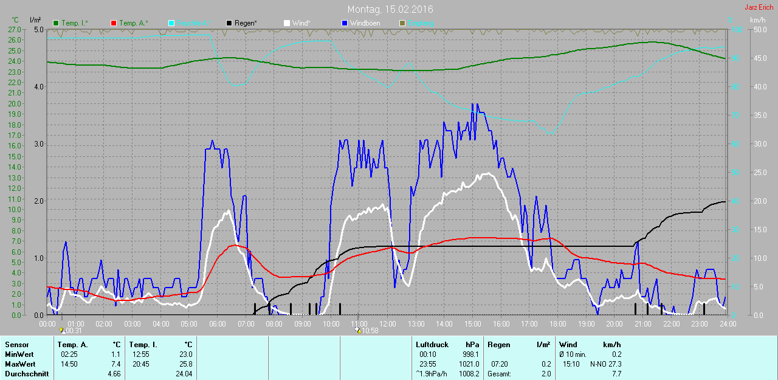The image size is (778, 380).
Task: Click the 10:58 marker icon below the time axis
Action: pyautogui.click(x=358, y=331)
